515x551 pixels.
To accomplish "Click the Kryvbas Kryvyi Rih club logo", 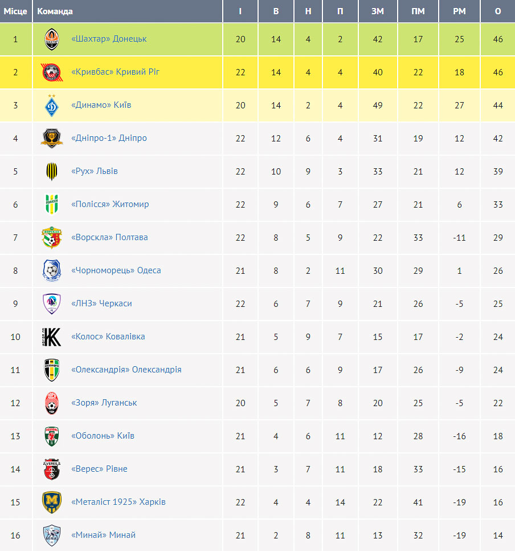I will click(x=52, y=72).
